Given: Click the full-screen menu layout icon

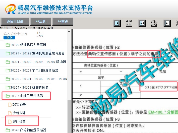Looking at the screenshot, I should coord(117,23).
